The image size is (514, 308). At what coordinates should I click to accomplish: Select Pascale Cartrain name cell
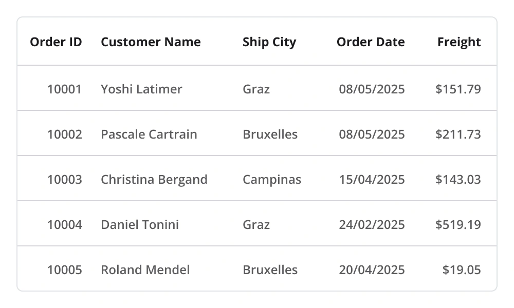tap(149, 134)
